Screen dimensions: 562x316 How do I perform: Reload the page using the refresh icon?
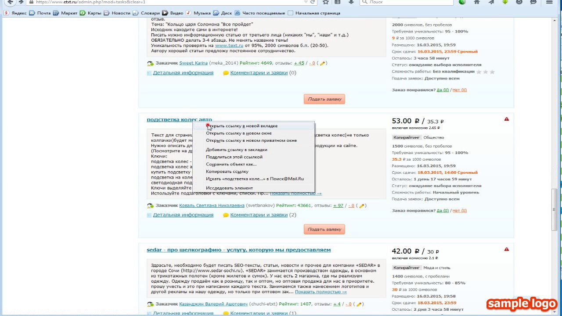(x=313, y=2)
